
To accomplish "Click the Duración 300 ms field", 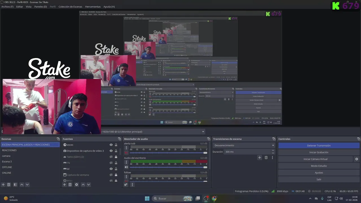I will (247, 152).
